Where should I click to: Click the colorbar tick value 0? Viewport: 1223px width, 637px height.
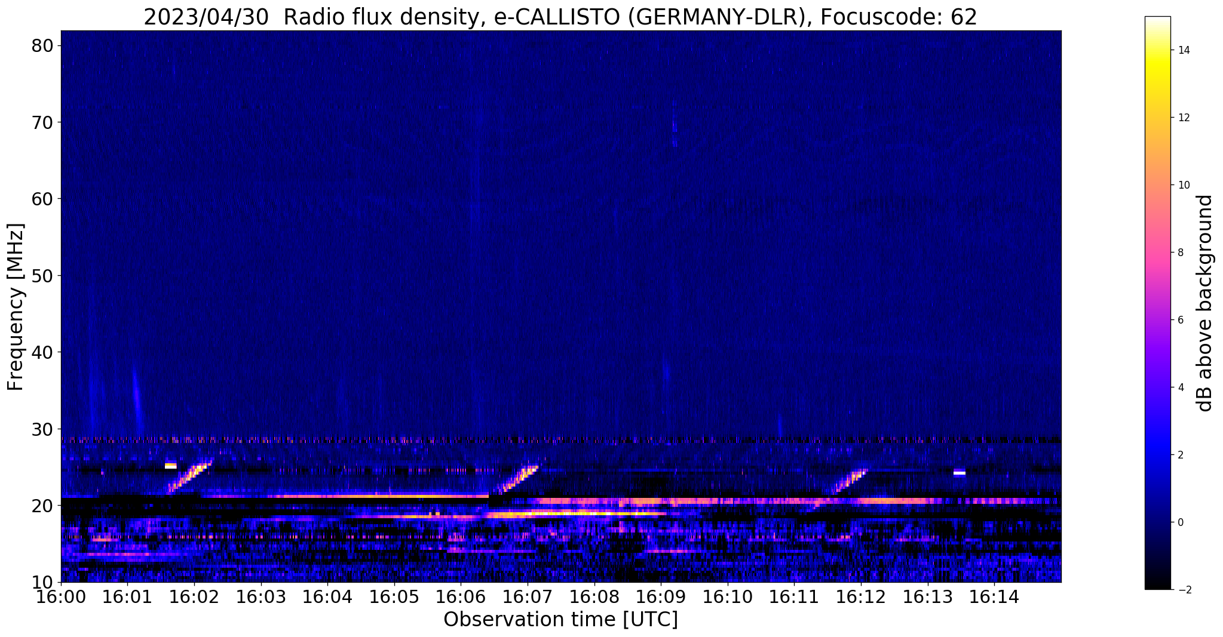point(1181,522)
